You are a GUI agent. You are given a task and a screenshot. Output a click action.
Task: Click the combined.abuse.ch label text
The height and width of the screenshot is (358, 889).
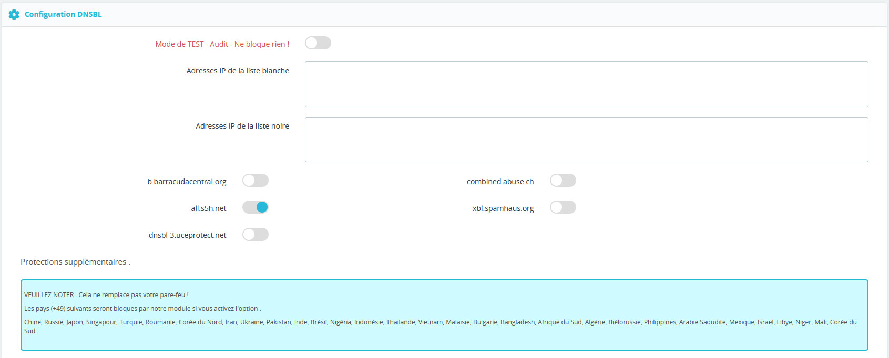[500, 182]
